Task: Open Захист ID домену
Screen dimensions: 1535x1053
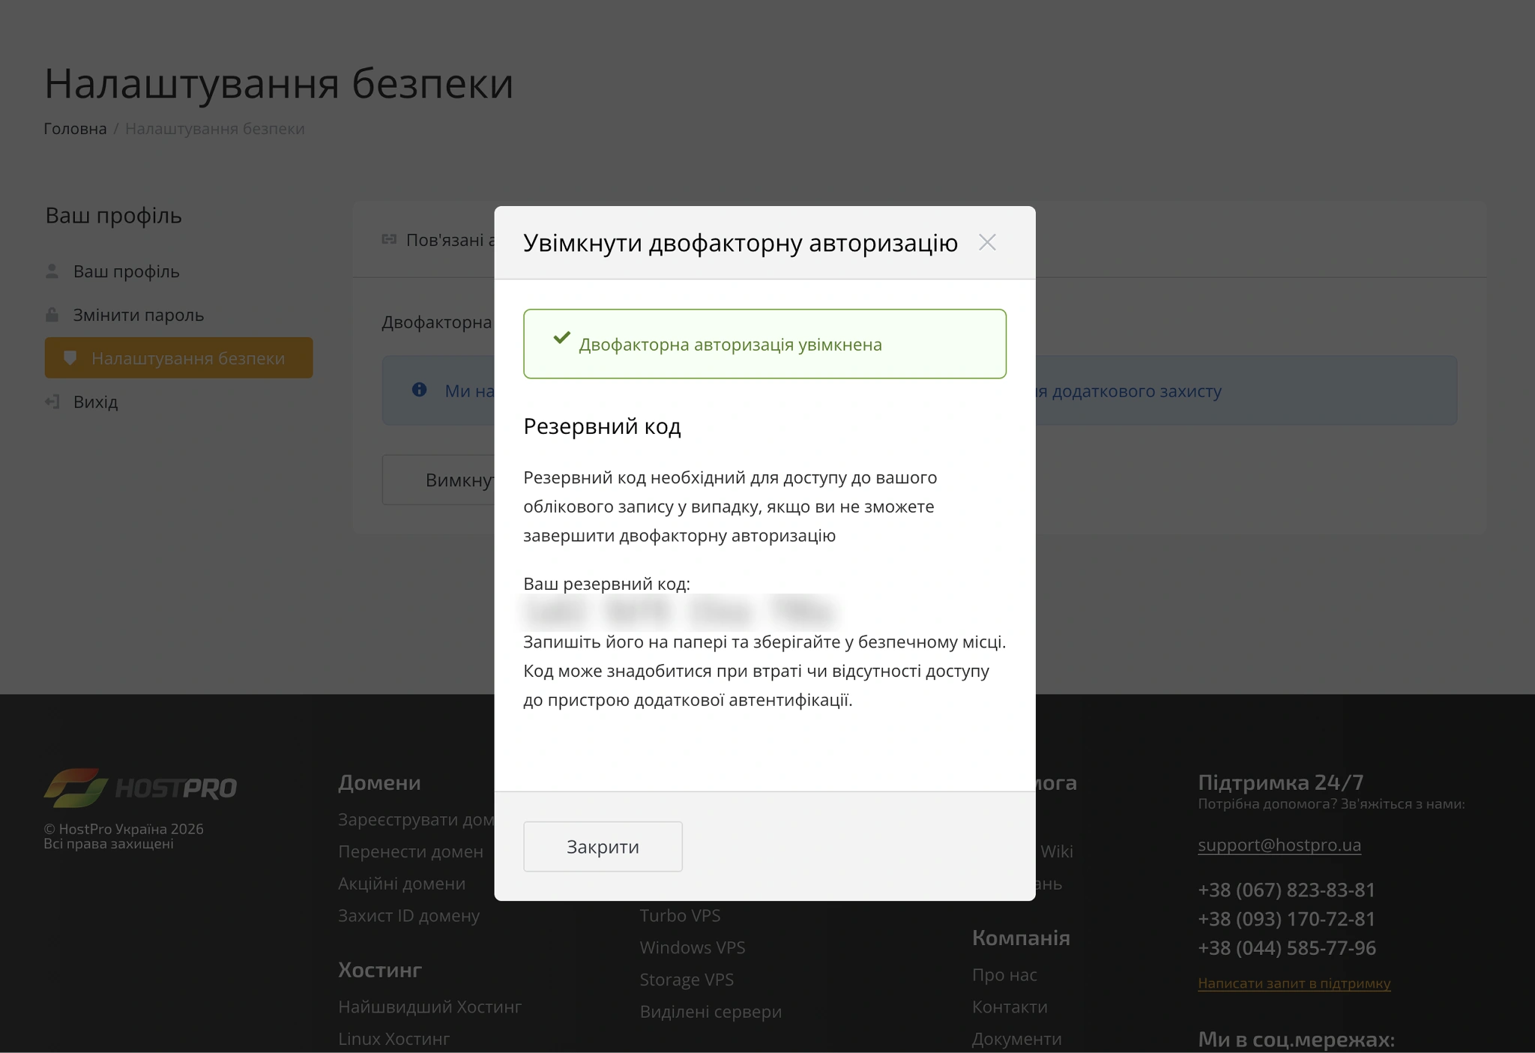Action: coord(409,915)
